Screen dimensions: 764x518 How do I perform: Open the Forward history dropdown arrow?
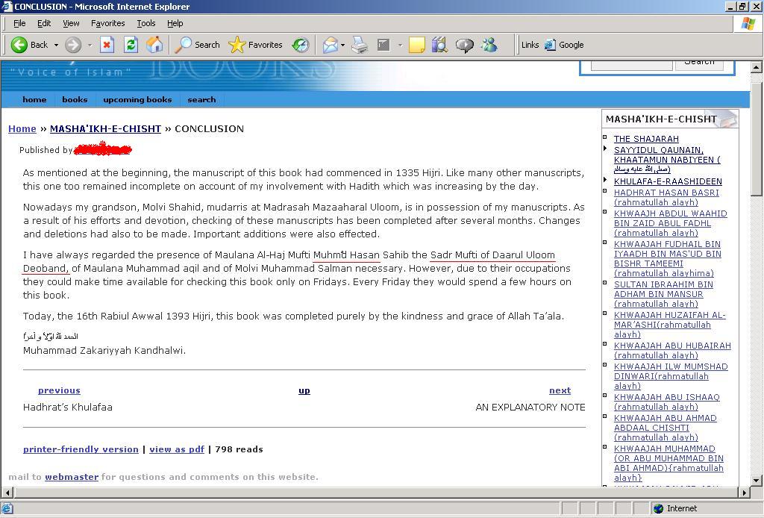coord(90,45)
